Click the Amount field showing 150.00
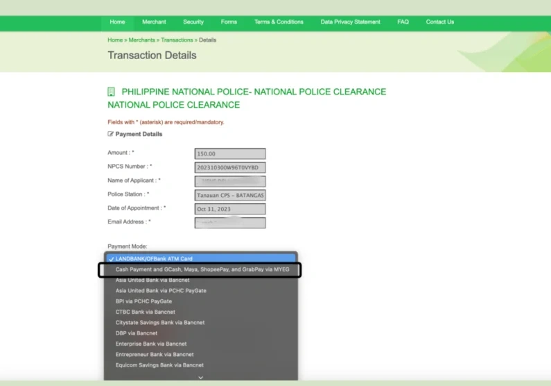Viewport: 551px width, 386px height. pyautogui.click(x=230, y=153)
